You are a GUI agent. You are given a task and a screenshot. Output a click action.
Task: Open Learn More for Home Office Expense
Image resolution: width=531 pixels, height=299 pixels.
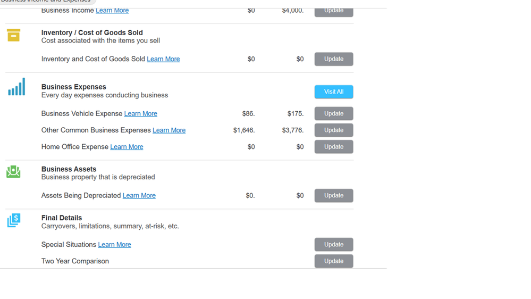click(127, 147)
